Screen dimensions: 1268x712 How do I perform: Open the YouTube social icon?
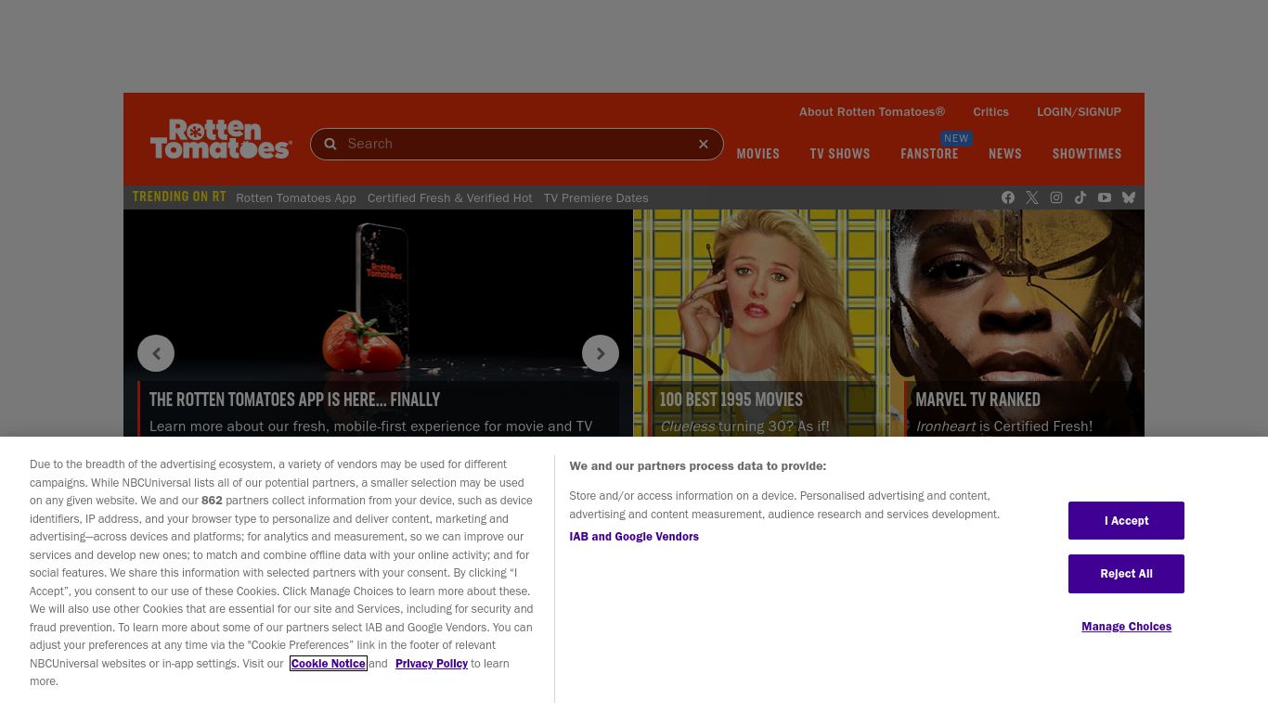click(x=1105, y=197)
